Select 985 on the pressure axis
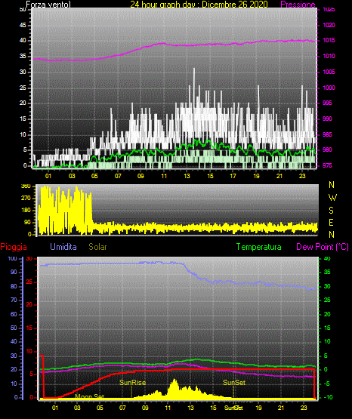Screen dimensions: 352x419 (327, 134)
